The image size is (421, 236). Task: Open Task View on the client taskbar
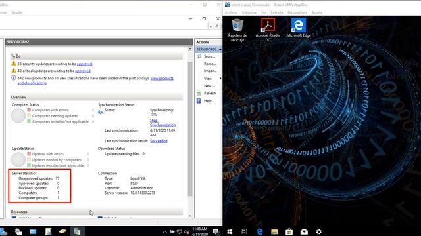coord(244,231)
